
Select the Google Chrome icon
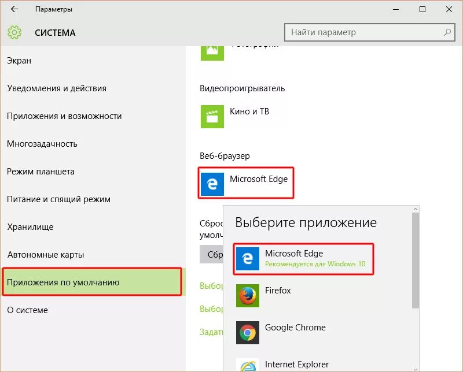tap(248, 333)
